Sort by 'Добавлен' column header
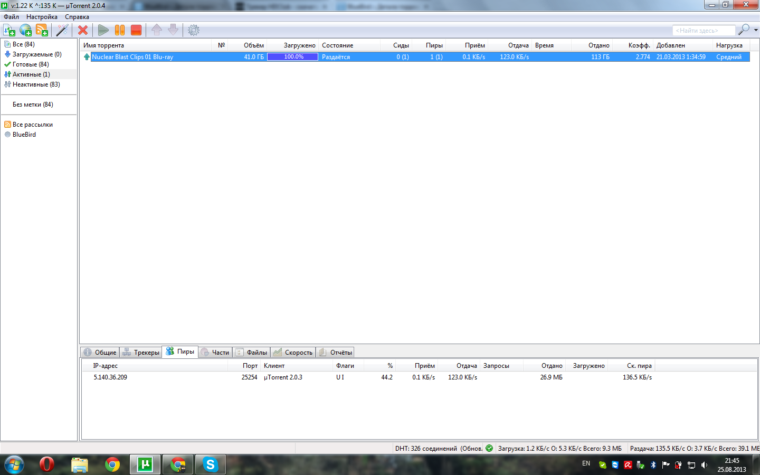The height and width of the screenshot is (475, 760). point(683,45)
